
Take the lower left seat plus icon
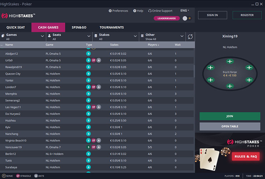point(210,80)
